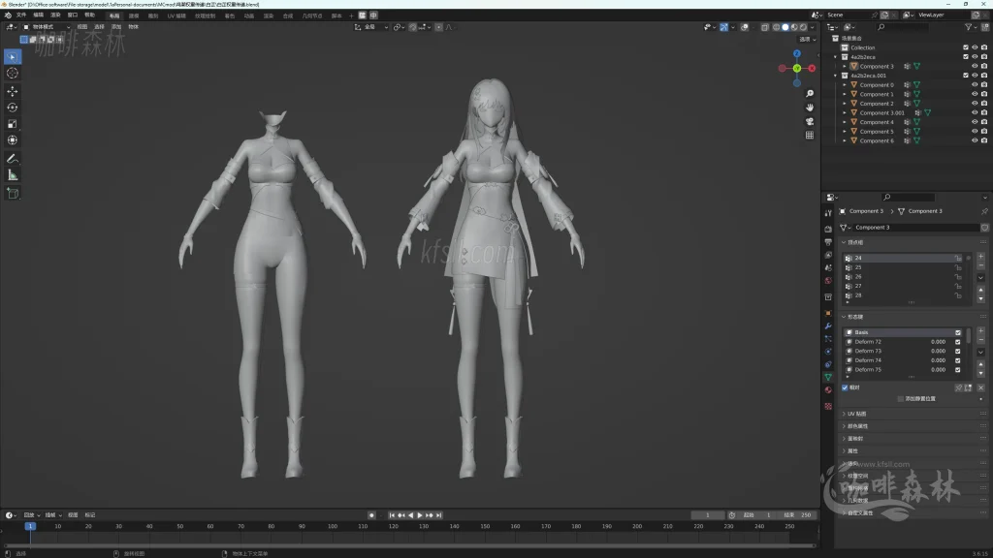Switch to the UV Editing workspace tab
This screenshot has width=993, height=558.
(176, 15)
